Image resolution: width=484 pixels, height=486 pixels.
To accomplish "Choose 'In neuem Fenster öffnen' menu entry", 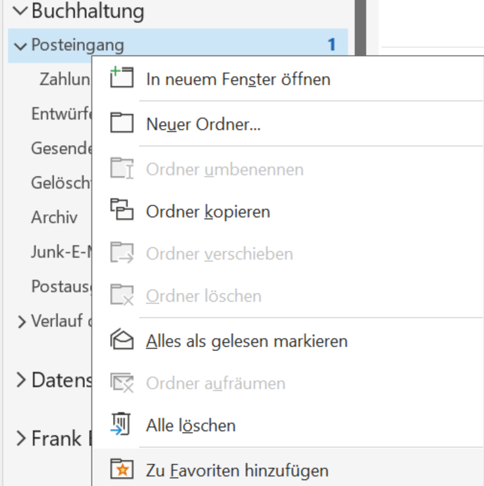I will coord(238,79).
